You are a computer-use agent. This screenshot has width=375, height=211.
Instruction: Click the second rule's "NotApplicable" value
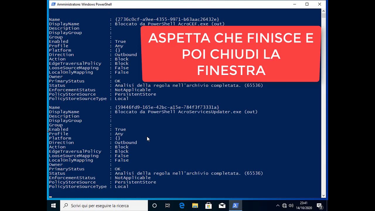point(133,178)
